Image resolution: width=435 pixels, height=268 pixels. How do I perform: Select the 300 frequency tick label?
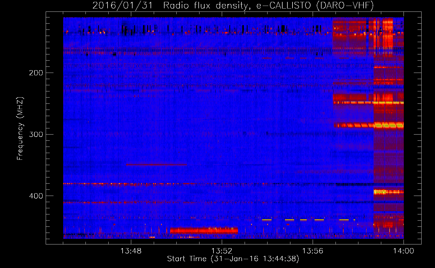tap(36, 134)
